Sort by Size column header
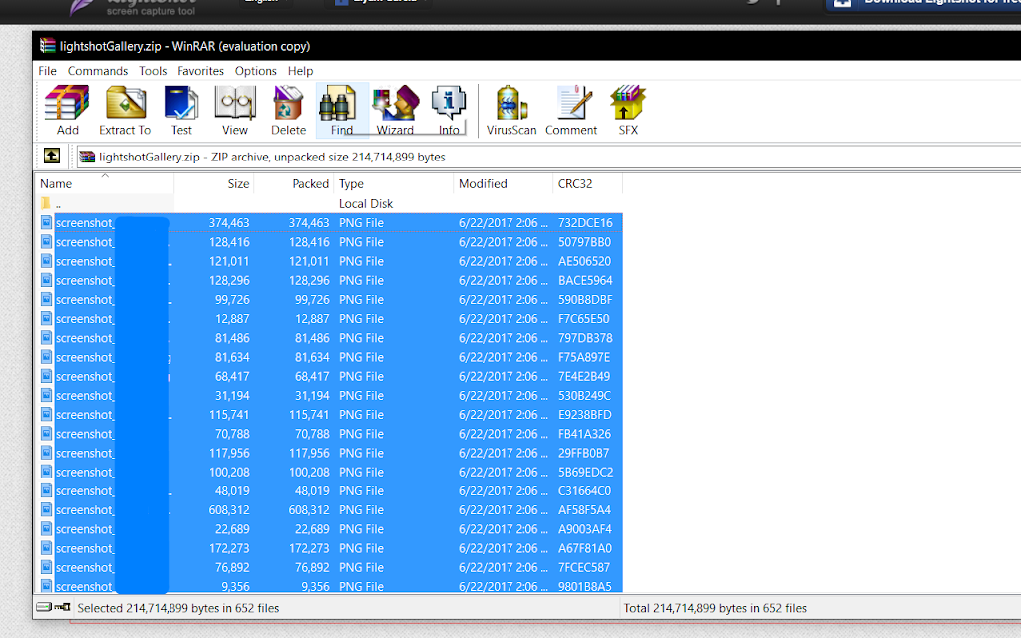The width and height of the screenshot is (1021, 638). pos(214,184)
